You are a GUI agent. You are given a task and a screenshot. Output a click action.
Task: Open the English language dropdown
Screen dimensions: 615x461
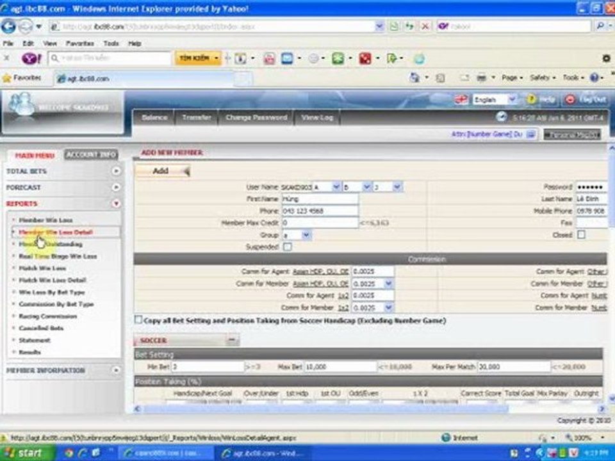[512, 100]
